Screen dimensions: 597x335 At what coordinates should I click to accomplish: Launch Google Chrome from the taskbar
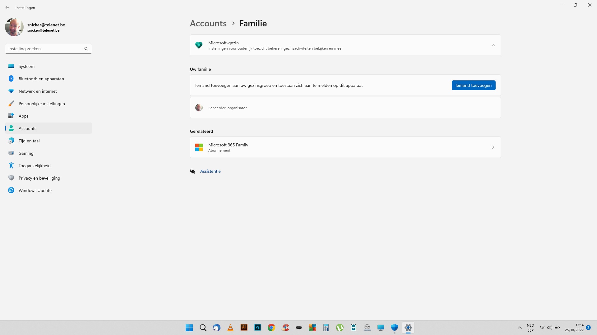[271, 328]
